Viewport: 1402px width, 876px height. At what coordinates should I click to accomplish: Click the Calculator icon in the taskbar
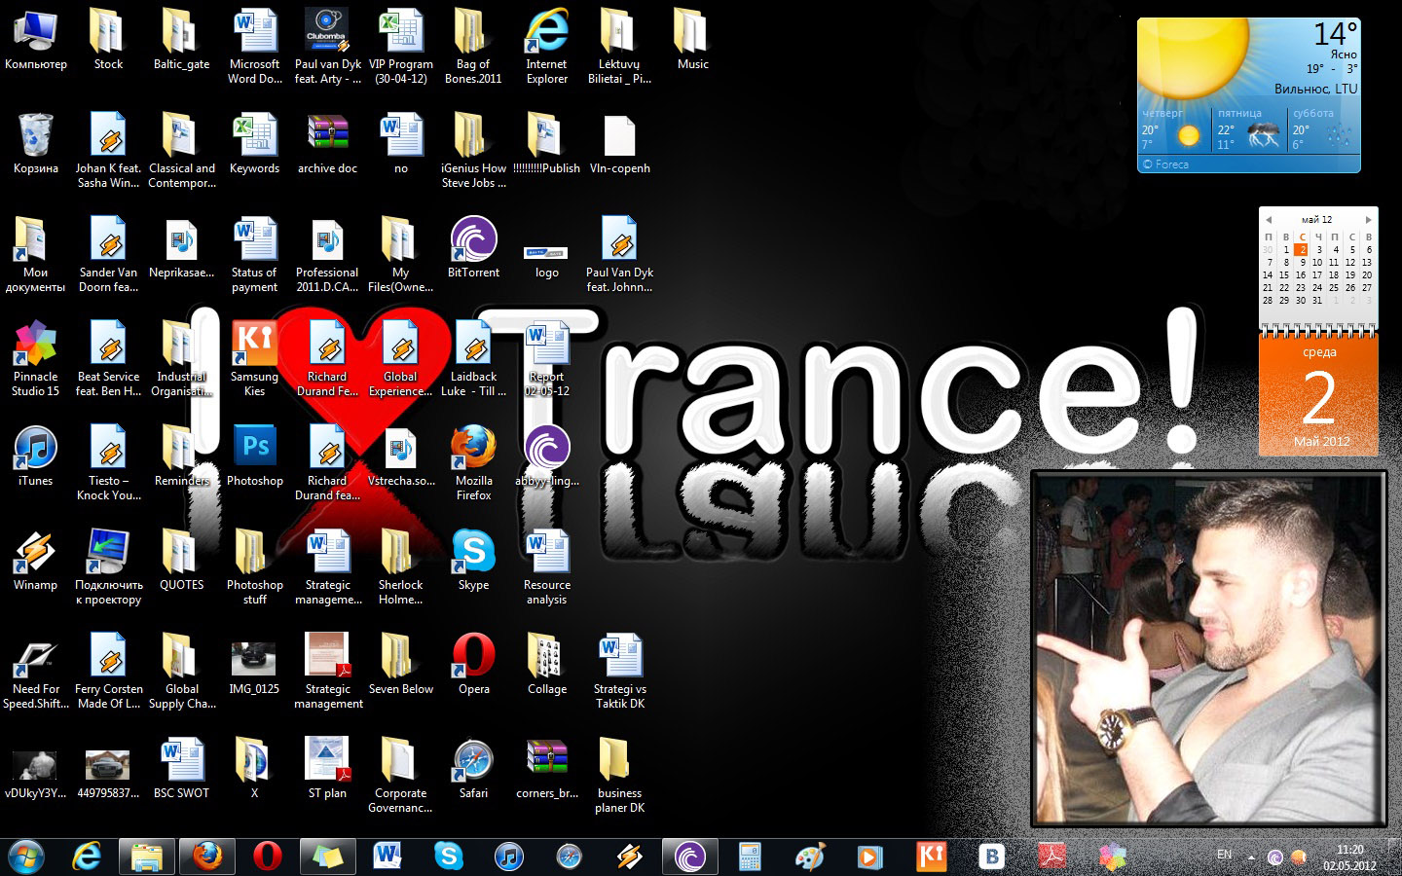point(750,857)
